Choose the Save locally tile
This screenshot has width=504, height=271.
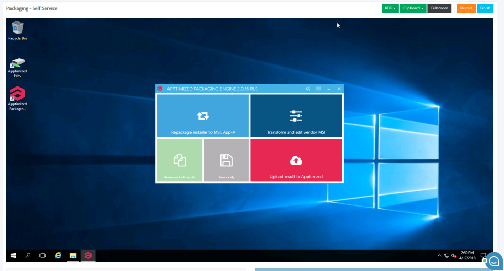(226, 160)
